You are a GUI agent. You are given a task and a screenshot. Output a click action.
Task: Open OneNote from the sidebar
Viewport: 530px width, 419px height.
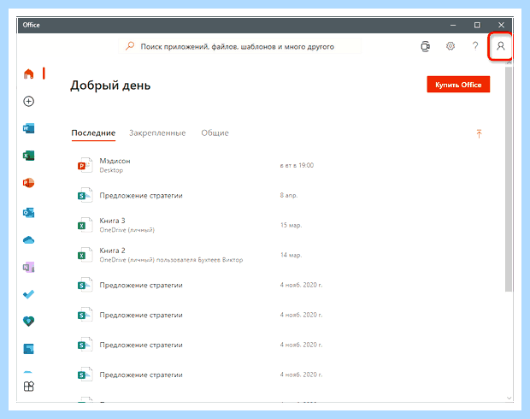[29, 268]
